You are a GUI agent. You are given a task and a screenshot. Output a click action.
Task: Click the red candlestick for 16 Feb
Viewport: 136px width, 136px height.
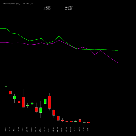pos(10,92)
